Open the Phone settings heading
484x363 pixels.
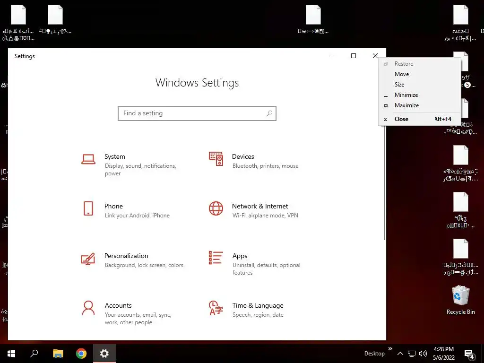[113, 206]
